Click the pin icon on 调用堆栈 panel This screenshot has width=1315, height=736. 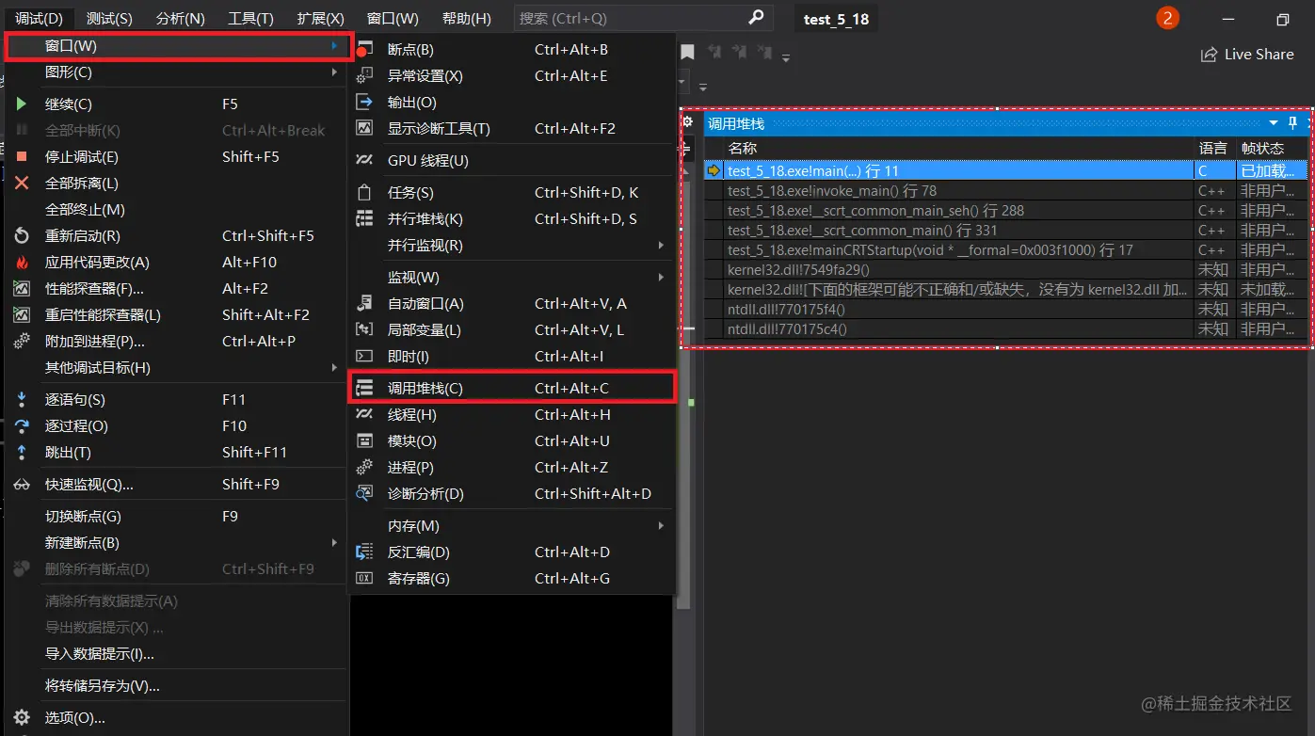pyautogui.click(x=1293, y=123)
